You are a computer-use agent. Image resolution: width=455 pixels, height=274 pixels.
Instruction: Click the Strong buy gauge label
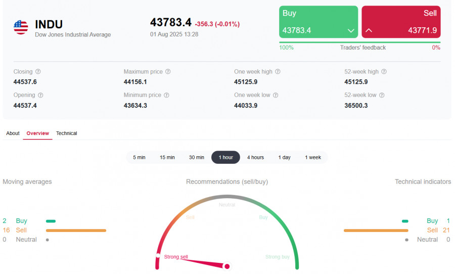[278, 257]
